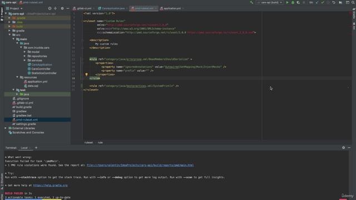The height and width of the screenshot is (200, 356).
Task: Expand the model package in tree
Action: (x=24, y=52)
